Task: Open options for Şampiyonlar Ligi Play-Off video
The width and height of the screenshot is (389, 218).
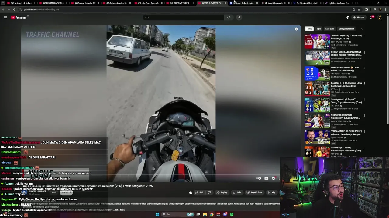Action: (364, 100)
